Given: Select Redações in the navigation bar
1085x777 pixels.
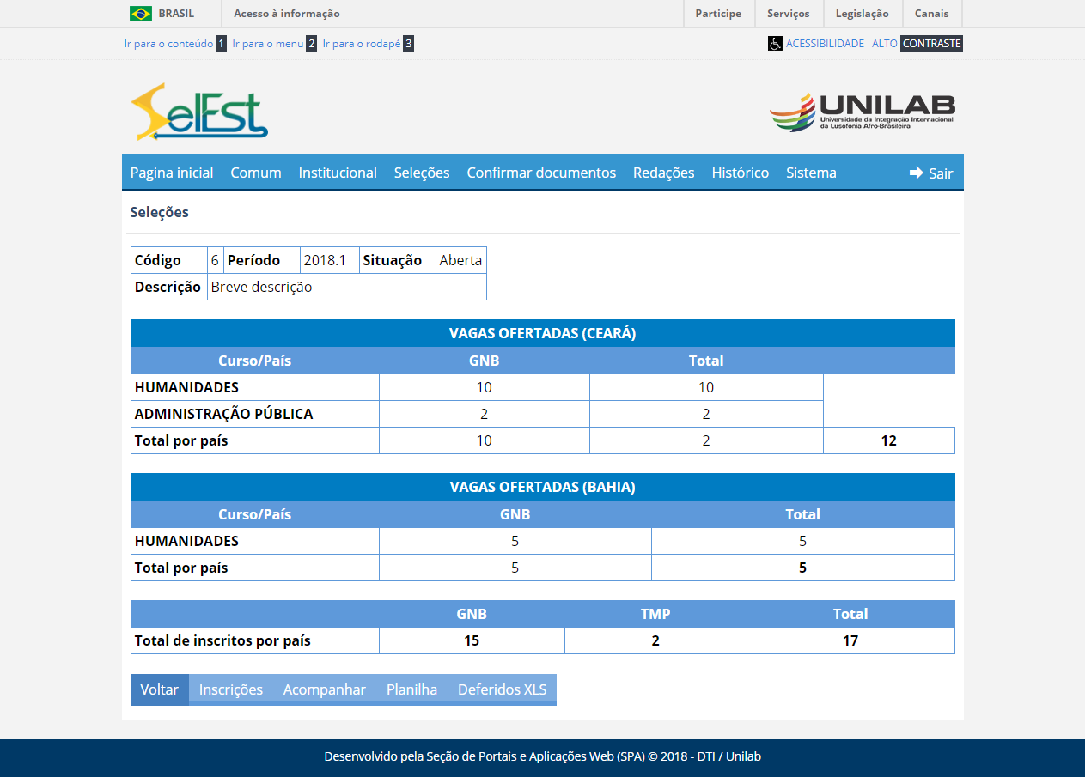Looking at the screenshot, I should pyautogui.click(x=663, y=173).
